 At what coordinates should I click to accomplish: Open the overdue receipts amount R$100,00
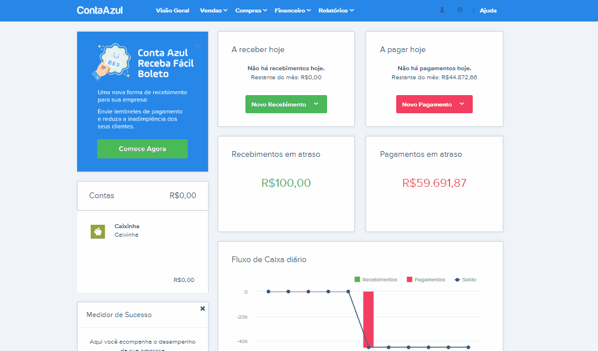coord(286,183)
